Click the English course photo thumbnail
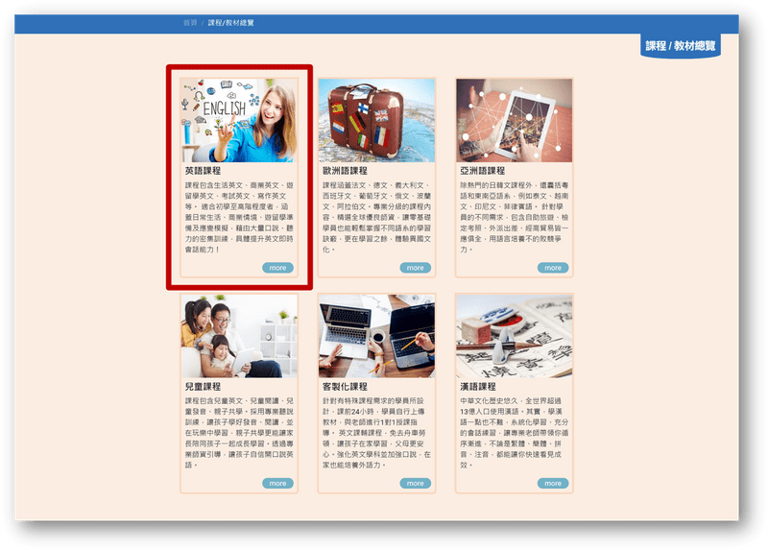This screenshot has height=550, width=768. 239,120
